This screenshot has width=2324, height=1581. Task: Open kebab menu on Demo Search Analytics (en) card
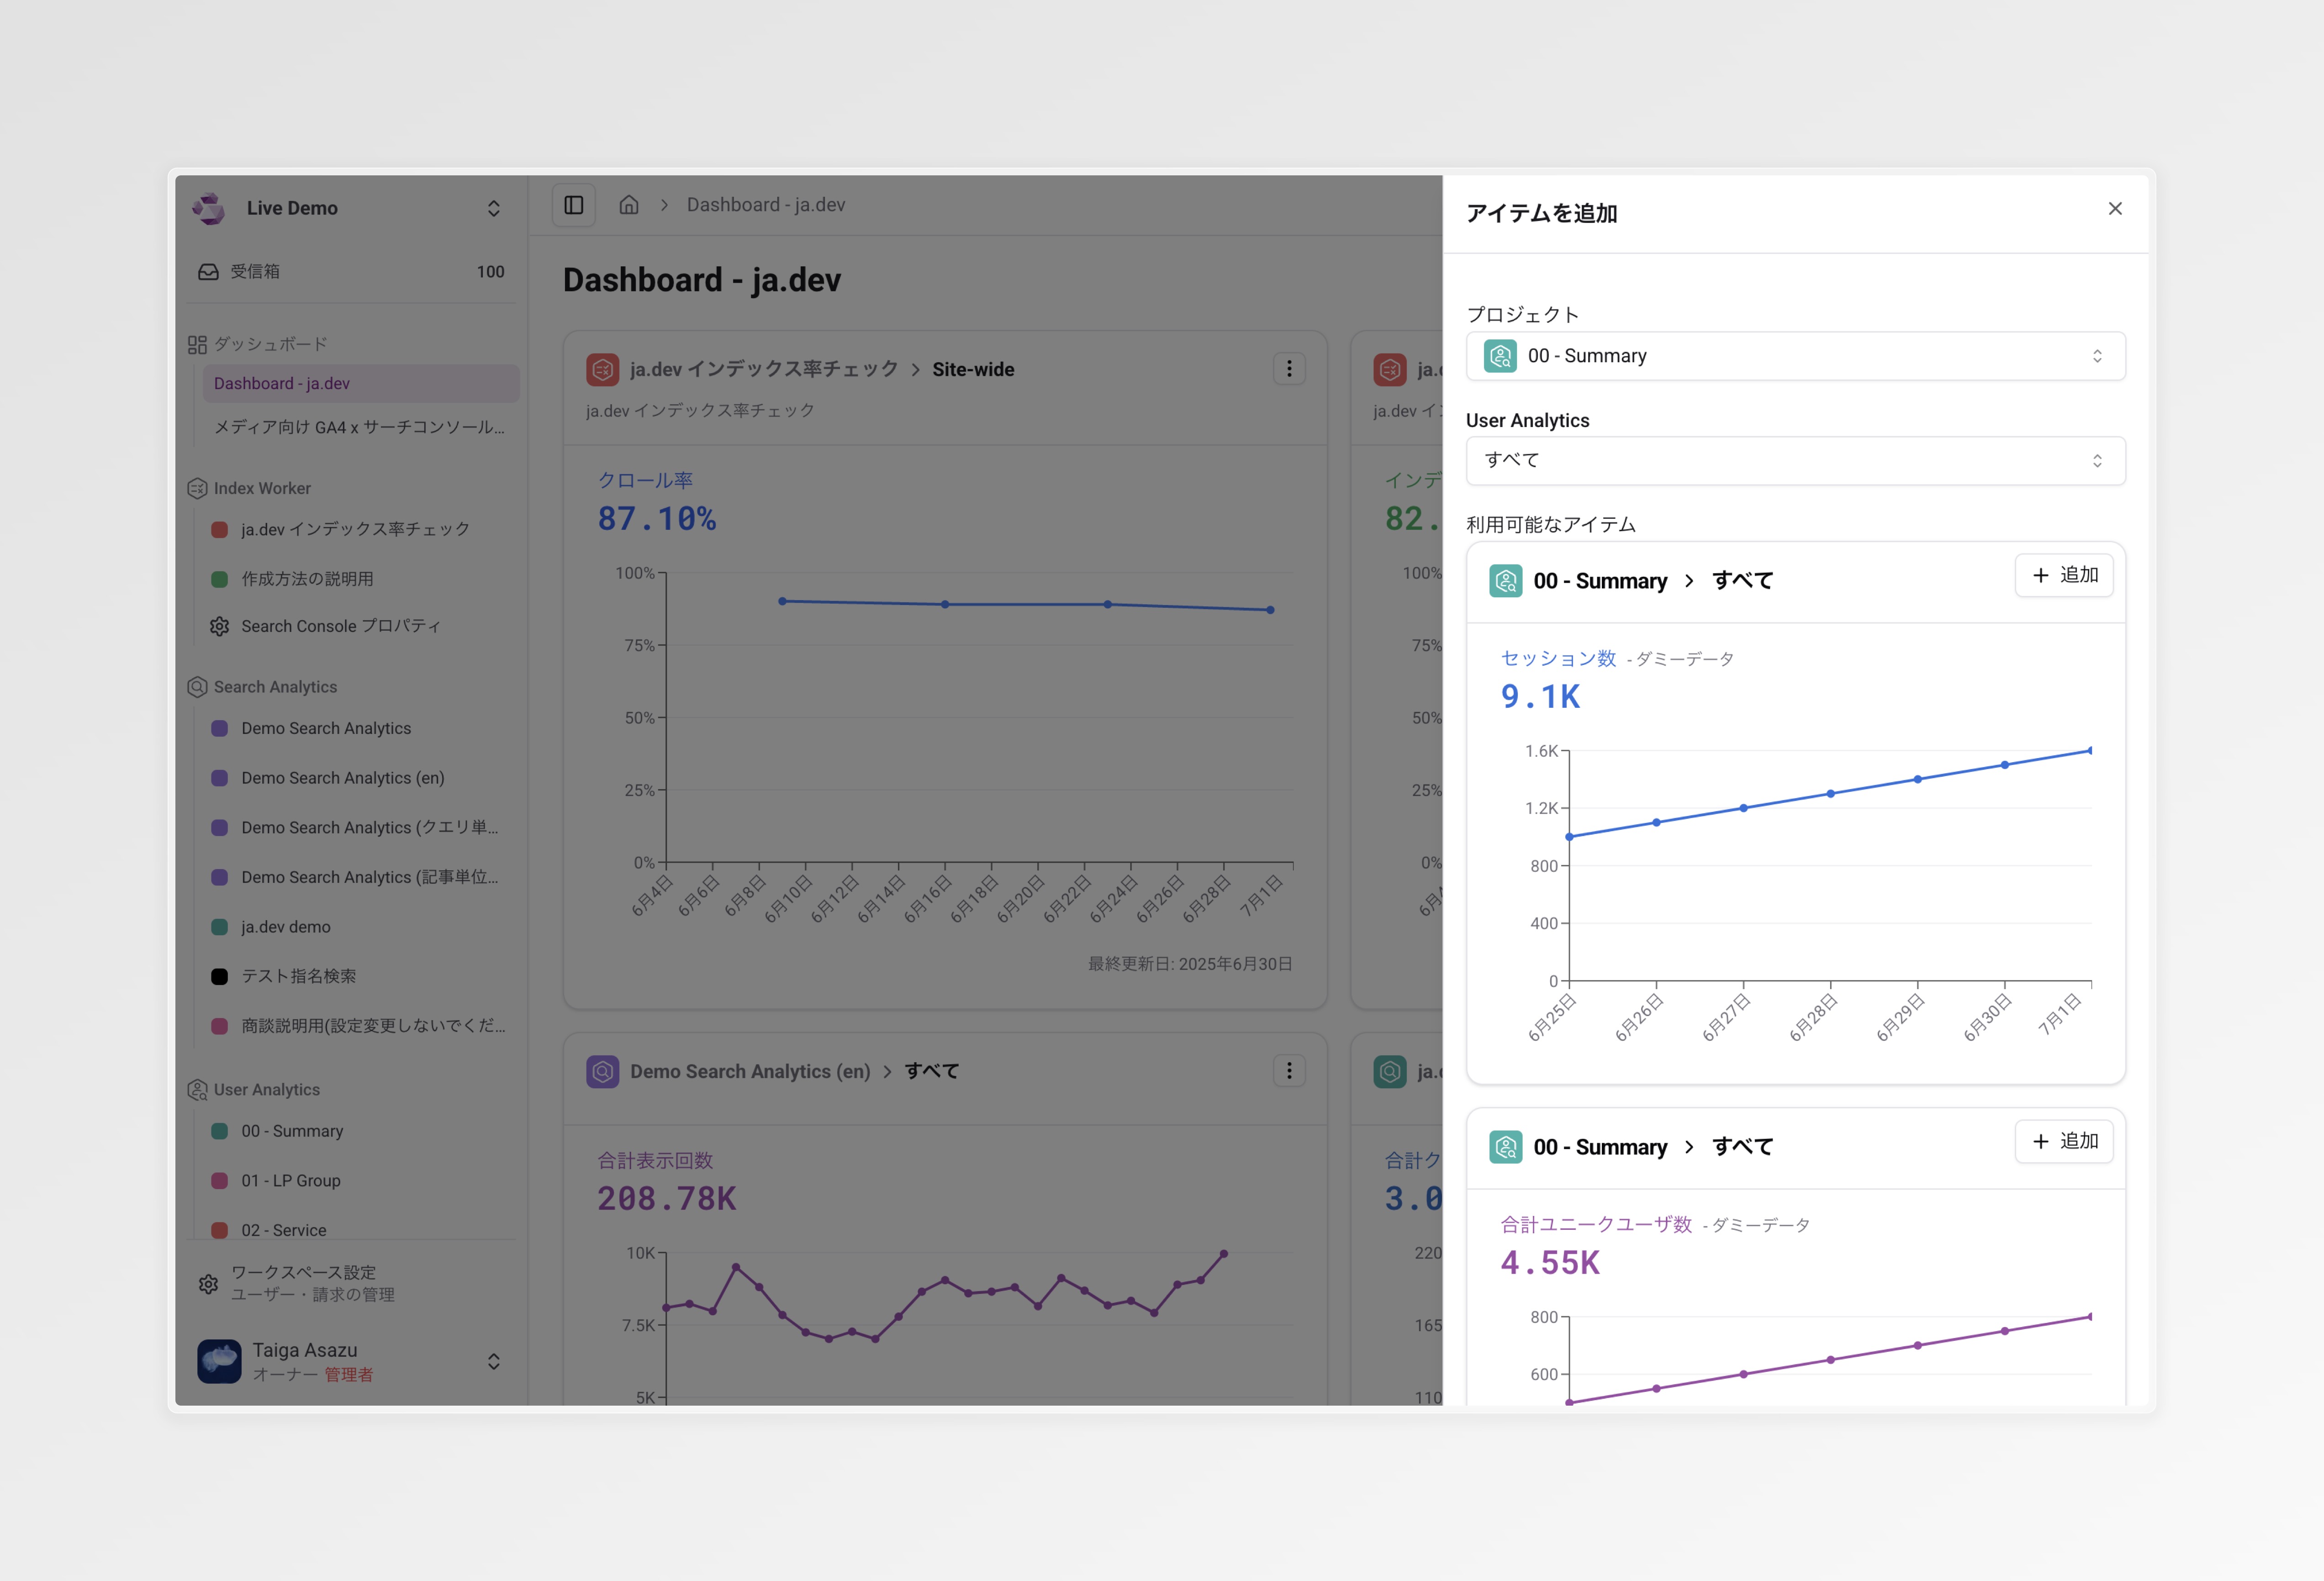1289,1071
